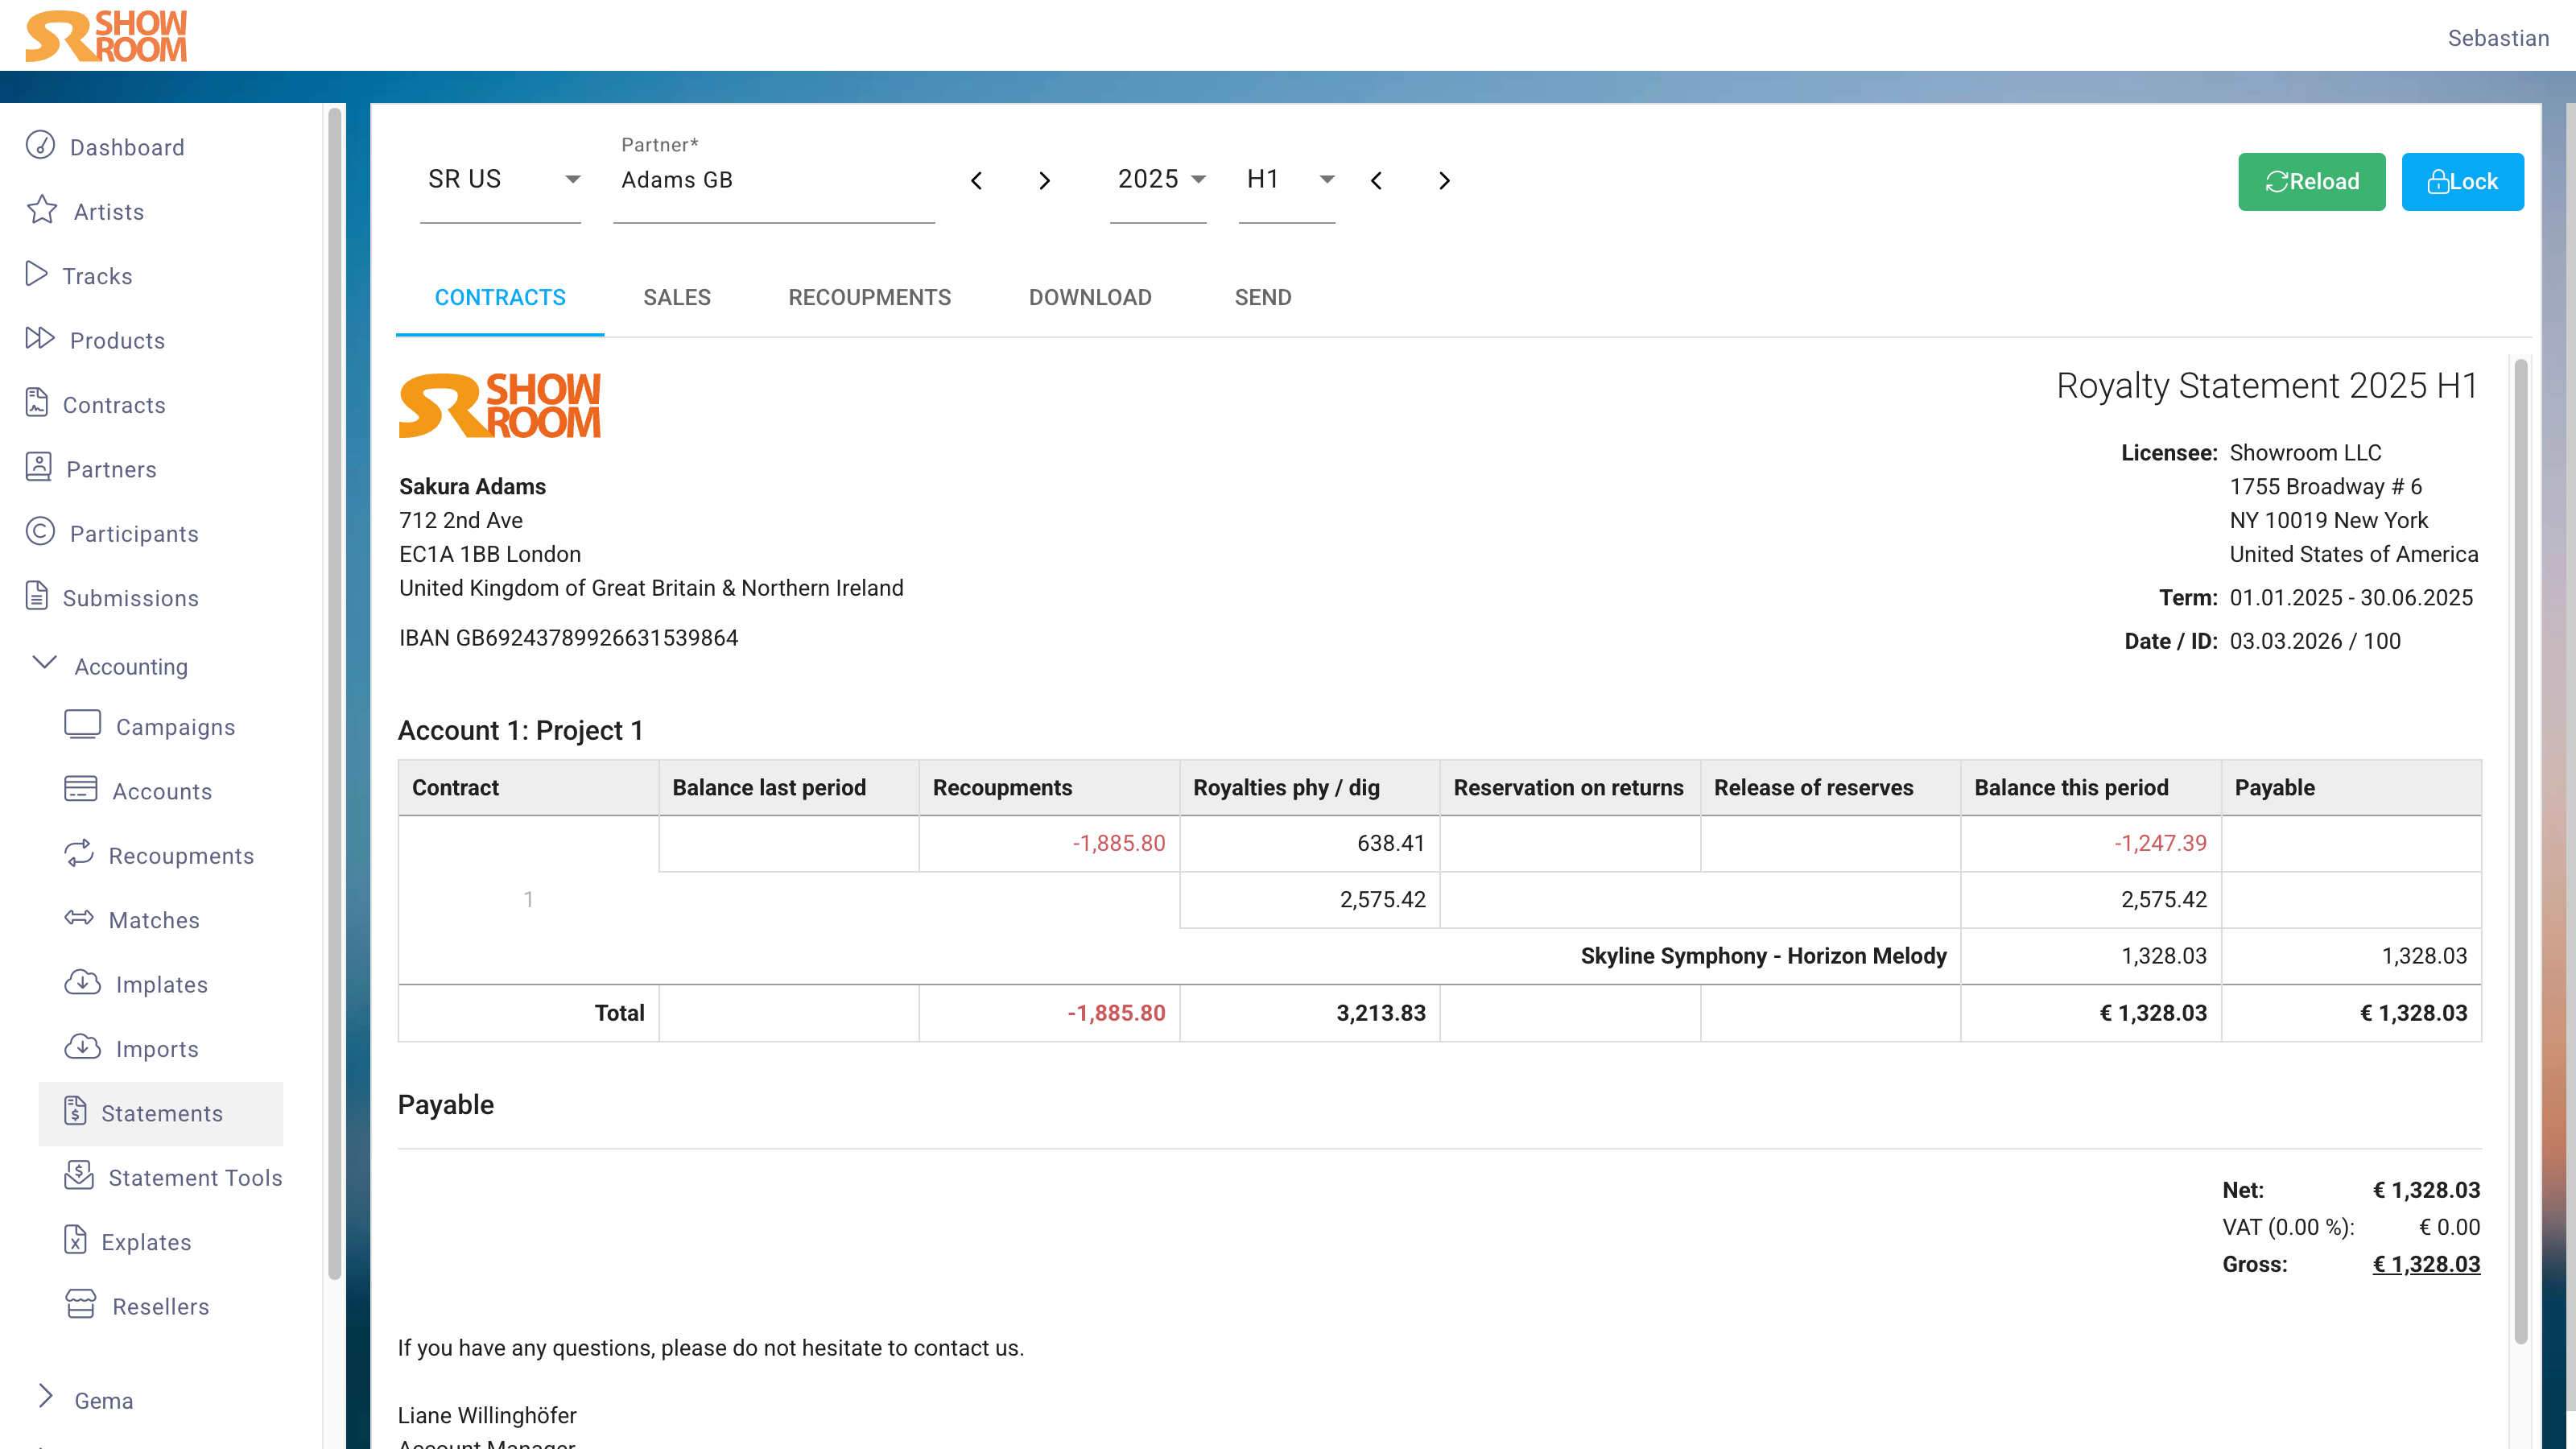Go to next partner arrow
Image resolution: width=2576 pixels, height=1449 pixels.
click(1044, 181)
